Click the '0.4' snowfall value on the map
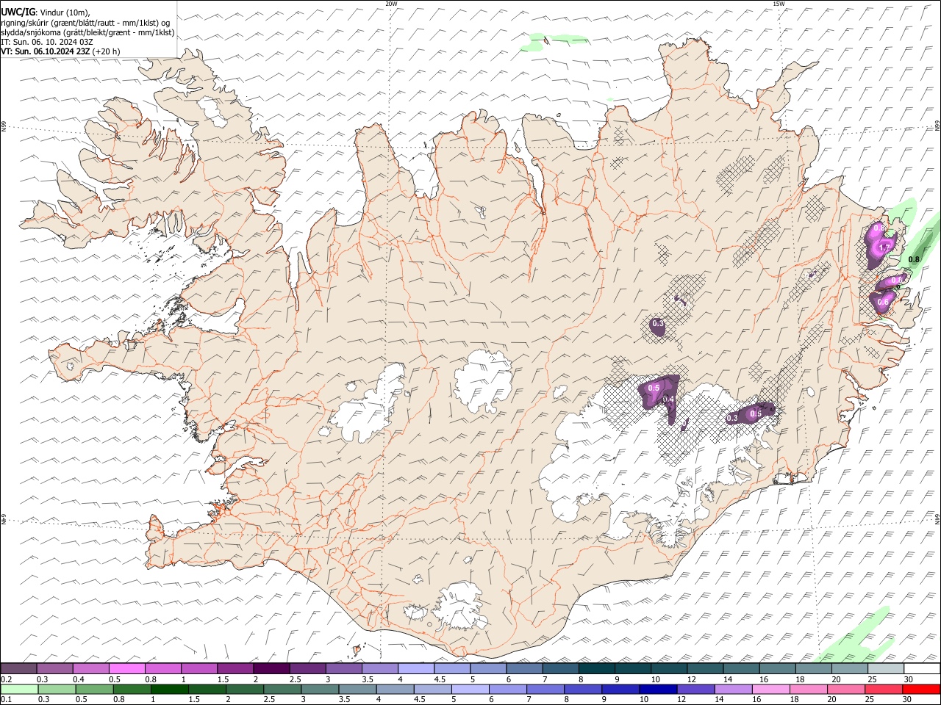 [668, 399]
